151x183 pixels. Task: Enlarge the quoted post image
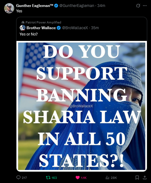82,106
